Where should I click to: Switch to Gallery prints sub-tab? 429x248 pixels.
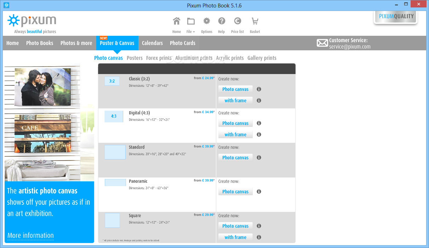[x=262, y=58]
